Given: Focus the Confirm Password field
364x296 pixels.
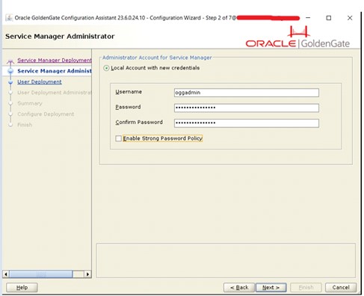Looking at the screenshot, I should pos(247,123).
